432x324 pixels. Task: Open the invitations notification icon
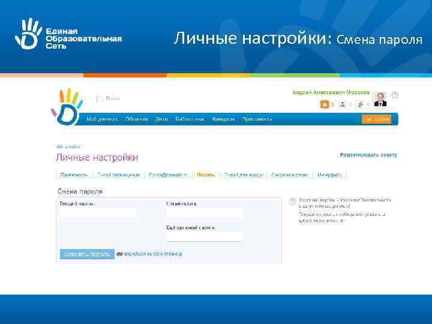(x=361, y=104)
